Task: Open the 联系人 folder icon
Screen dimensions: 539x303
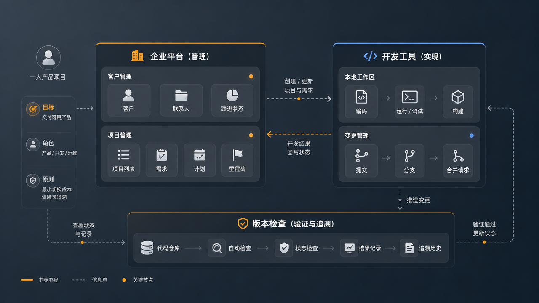Action: point(181,96)
